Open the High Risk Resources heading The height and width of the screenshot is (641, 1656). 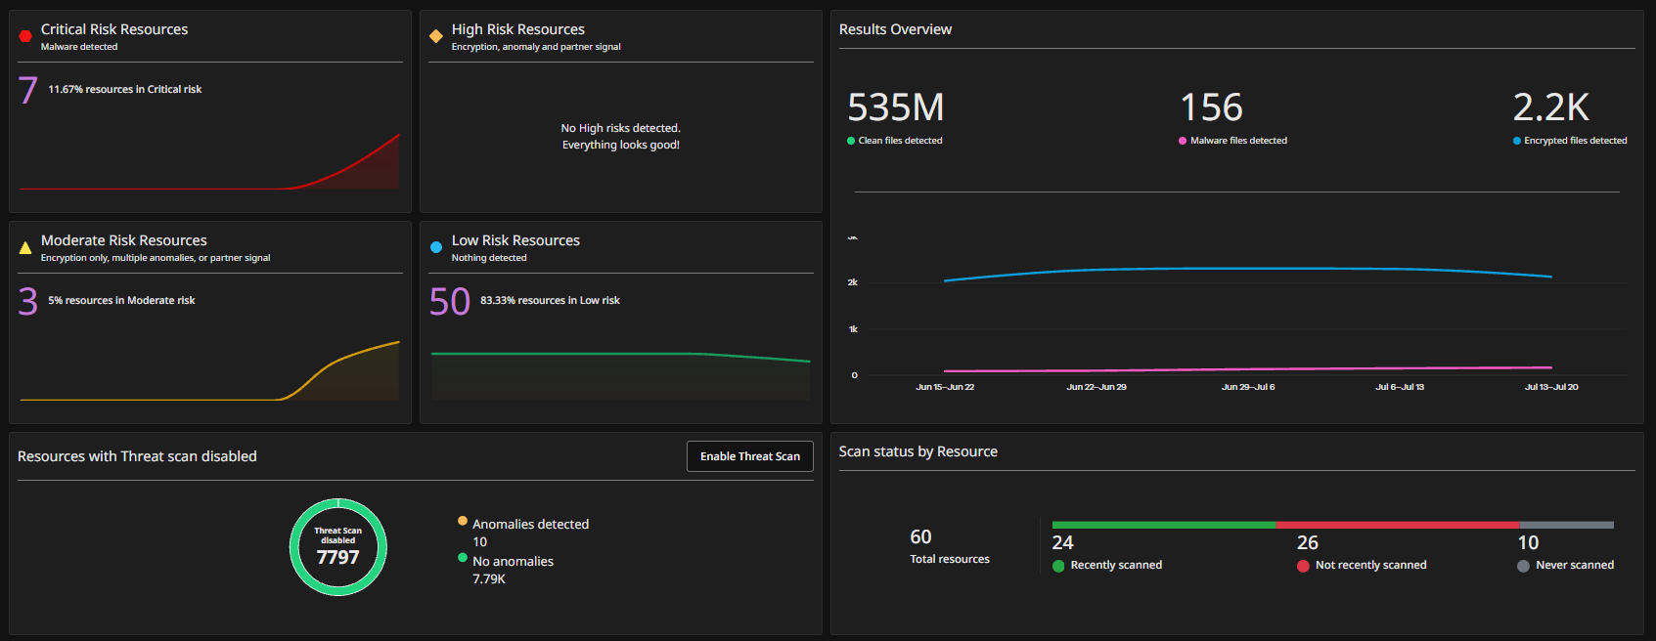(518, 29)
